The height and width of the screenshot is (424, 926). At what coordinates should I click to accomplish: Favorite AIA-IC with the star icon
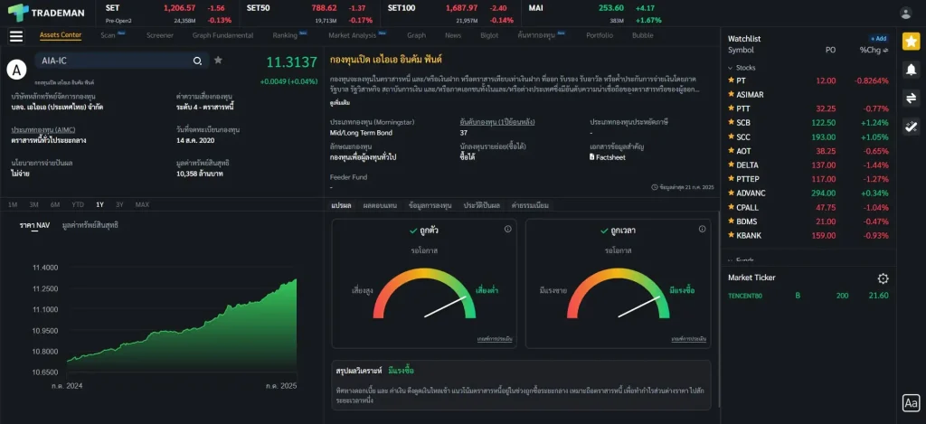click(x=218, y=61)
